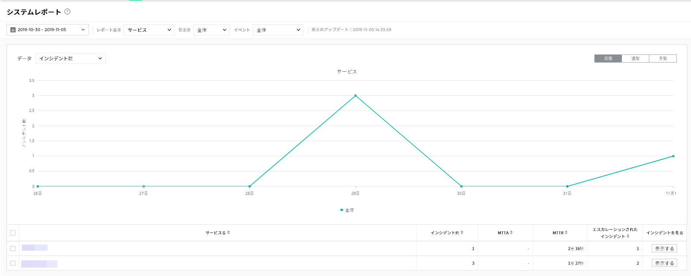Sort table by MTTR sort arrows
Viewport: 691px width, 276px height.
click(x=566, y=232)
